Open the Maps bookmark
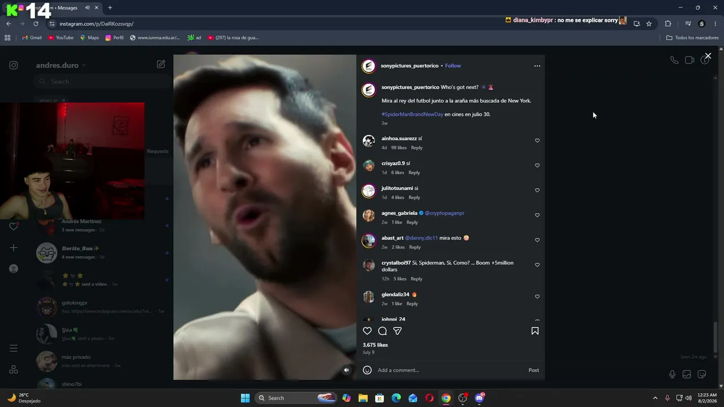 coord(89,38)
